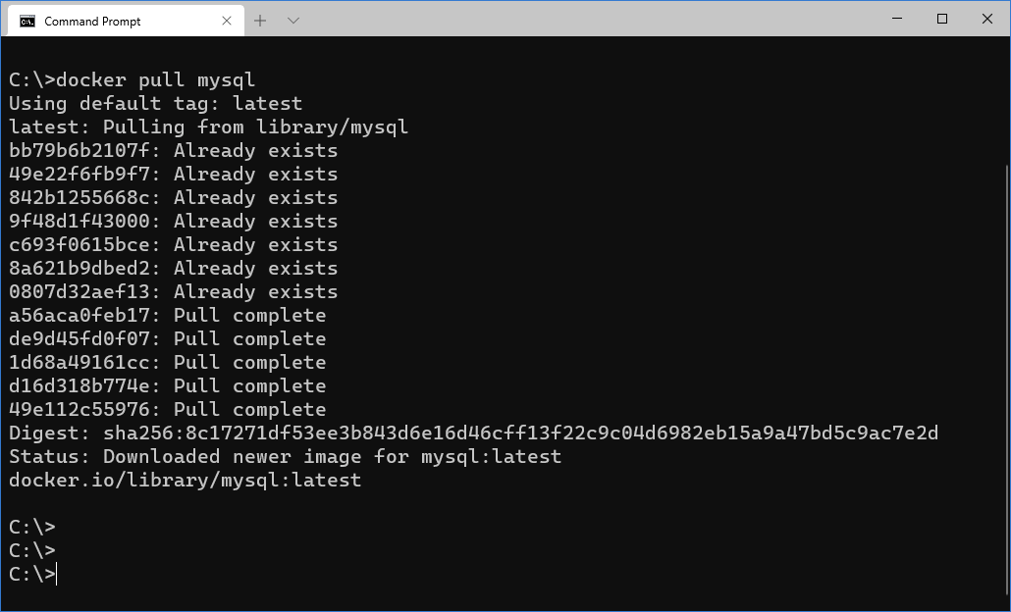Click the latest: Pulling from library/mysql line

point(208,127)
